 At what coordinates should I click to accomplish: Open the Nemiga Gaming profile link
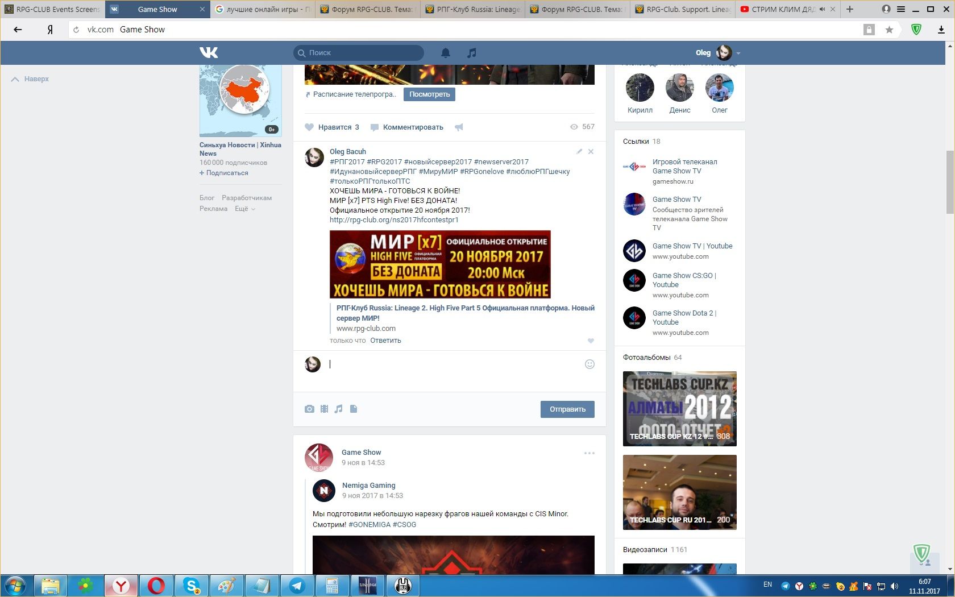pyautogui.click(x=368, y=486)
